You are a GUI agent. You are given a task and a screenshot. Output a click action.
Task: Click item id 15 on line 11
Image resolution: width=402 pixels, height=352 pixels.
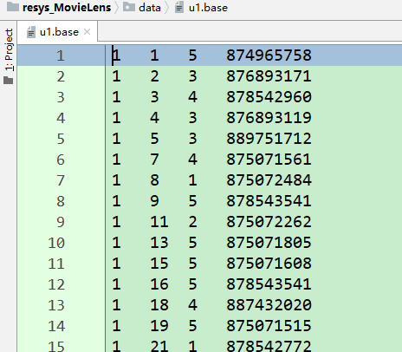click(x=159, y=264)
